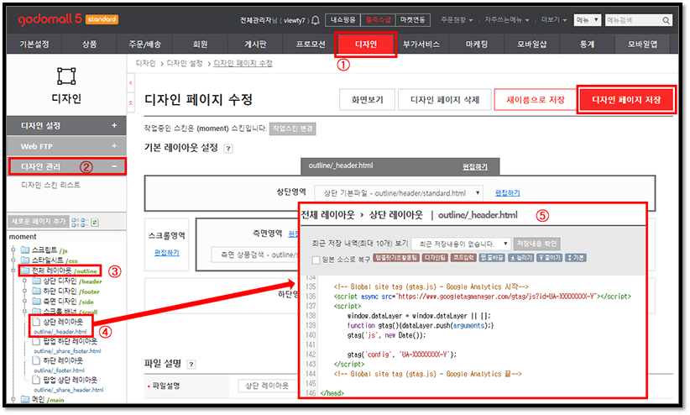Expand the 메인 /main tree node
The image size is (690, 415).
(x=13, y=400)
